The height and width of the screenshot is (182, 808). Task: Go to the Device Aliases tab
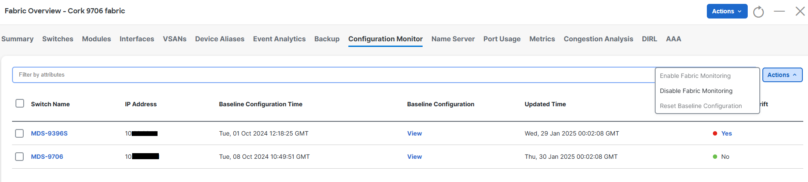(220, 39)
